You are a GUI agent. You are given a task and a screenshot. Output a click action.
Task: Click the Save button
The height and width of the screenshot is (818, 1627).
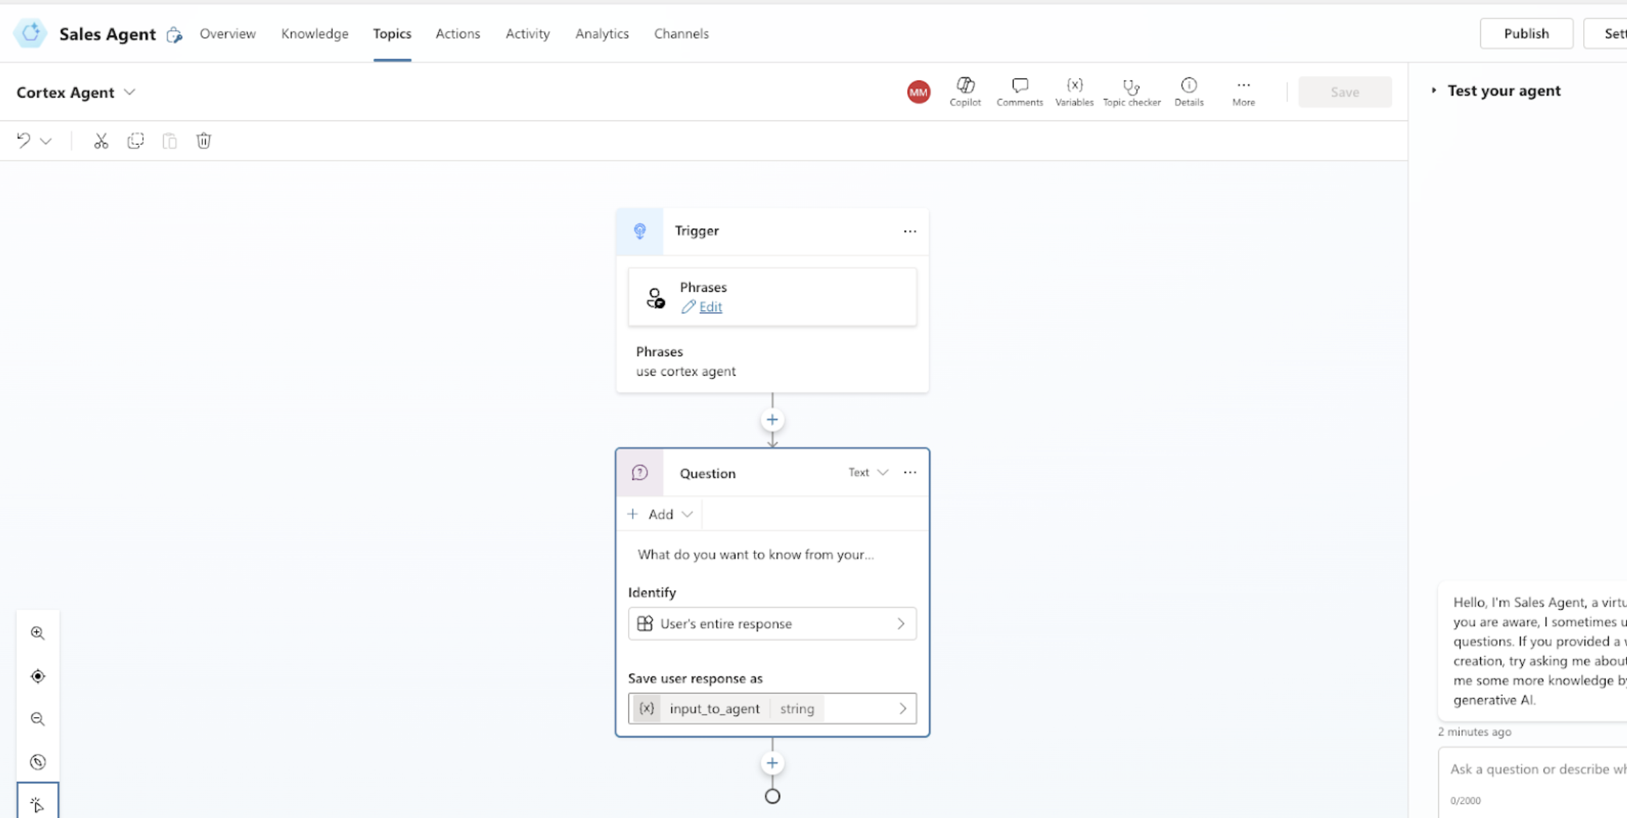click(x=1344, y=92)
